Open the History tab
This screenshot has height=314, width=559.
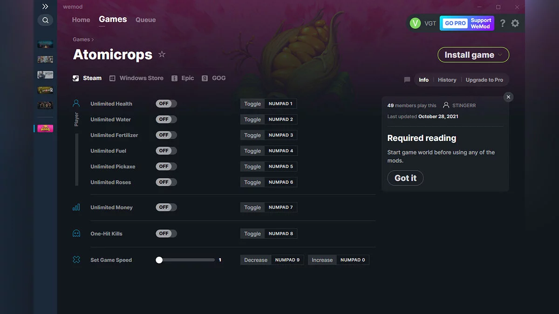(x=447, y=80)
